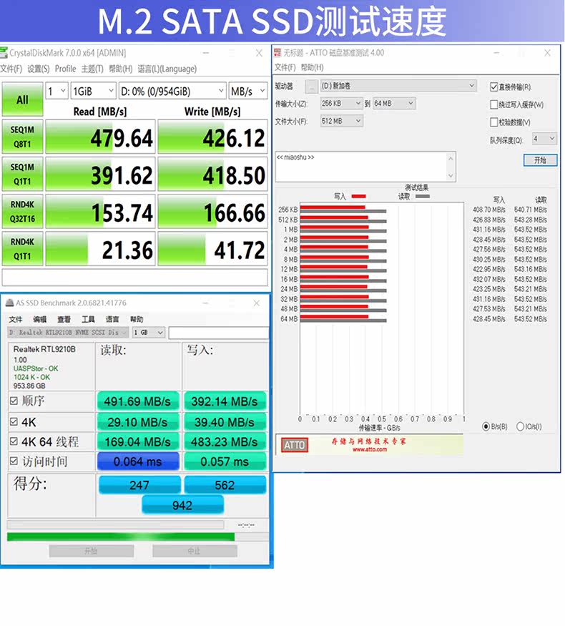Viewport: 565px width, 626px height.
Task: Click the gray 读取 legend swatch
Action: click(423, 196)
